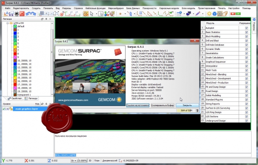Open the Файл menu

coord(8,8)
